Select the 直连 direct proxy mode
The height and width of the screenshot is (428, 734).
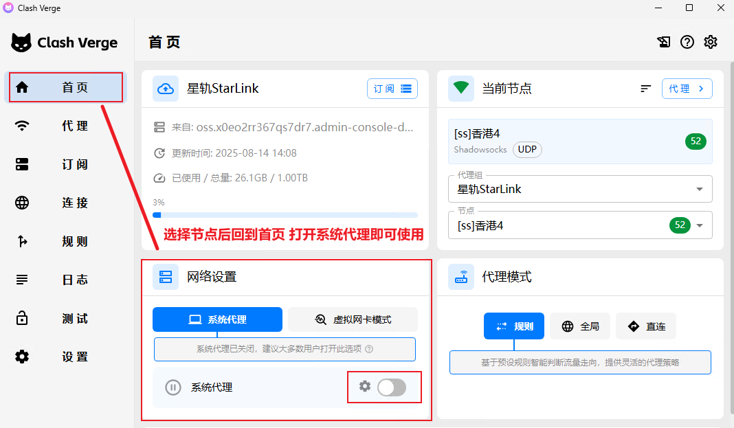point(646,326)
